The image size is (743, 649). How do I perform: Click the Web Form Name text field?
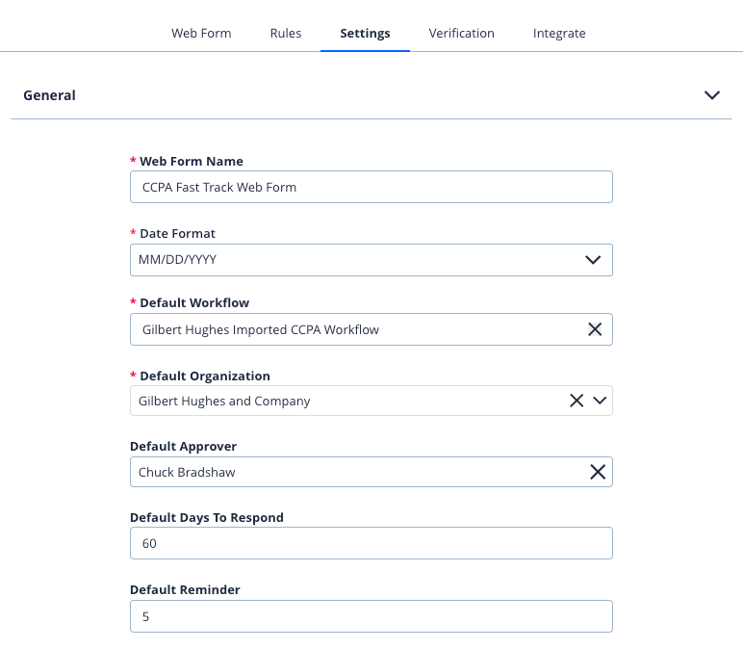tap(371, 187)
